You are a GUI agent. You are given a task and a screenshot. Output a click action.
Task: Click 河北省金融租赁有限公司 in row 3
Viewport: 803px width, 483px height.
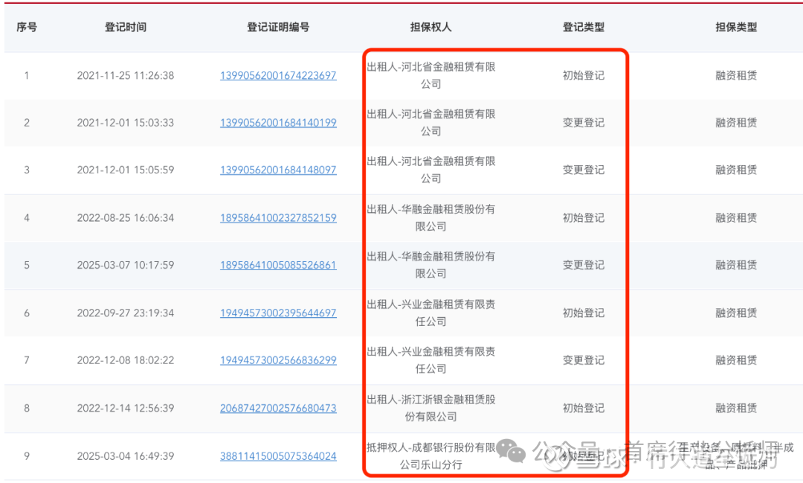pos(430,170)
